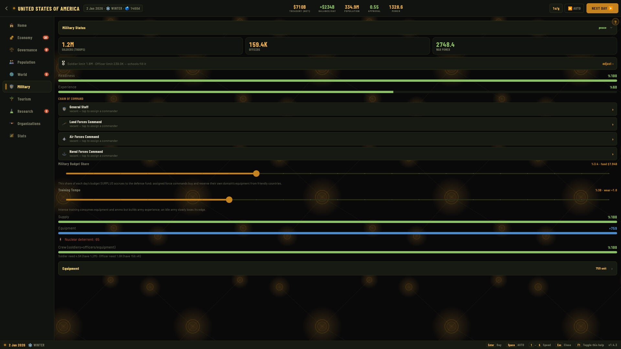Open the Population section

(x=27, y=62)
